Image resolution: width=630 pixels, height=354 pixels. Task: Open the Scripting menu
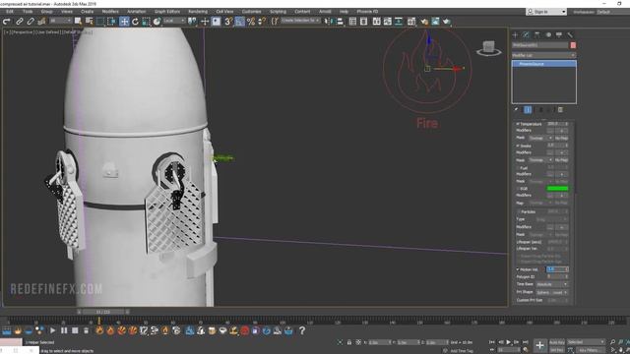[x=278, y=12]
